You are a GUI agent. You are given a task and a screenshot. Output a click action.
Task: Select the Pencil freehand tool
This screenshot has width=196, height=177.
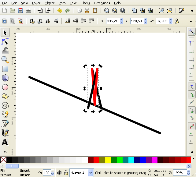click(x=5, y=114)
